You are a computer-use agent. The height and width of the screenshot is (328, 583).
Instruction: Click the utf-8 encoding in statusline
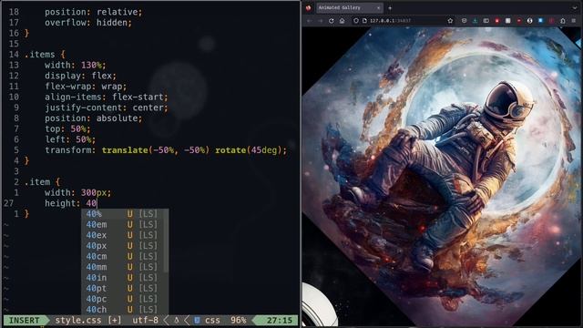tap(145, 320)
